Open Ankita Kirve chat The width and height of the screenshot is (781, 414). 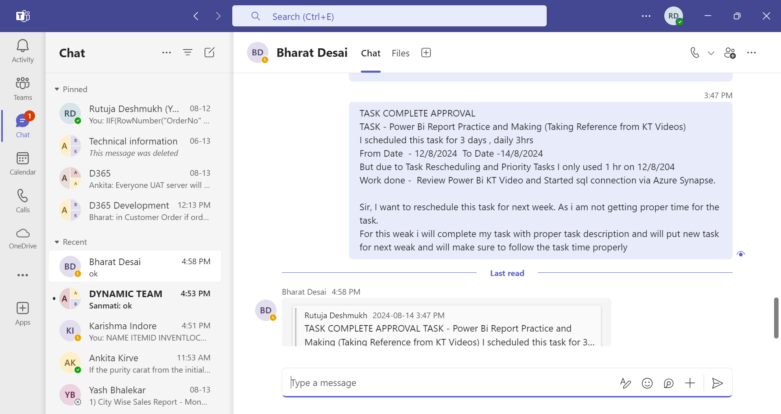point(135,363)
